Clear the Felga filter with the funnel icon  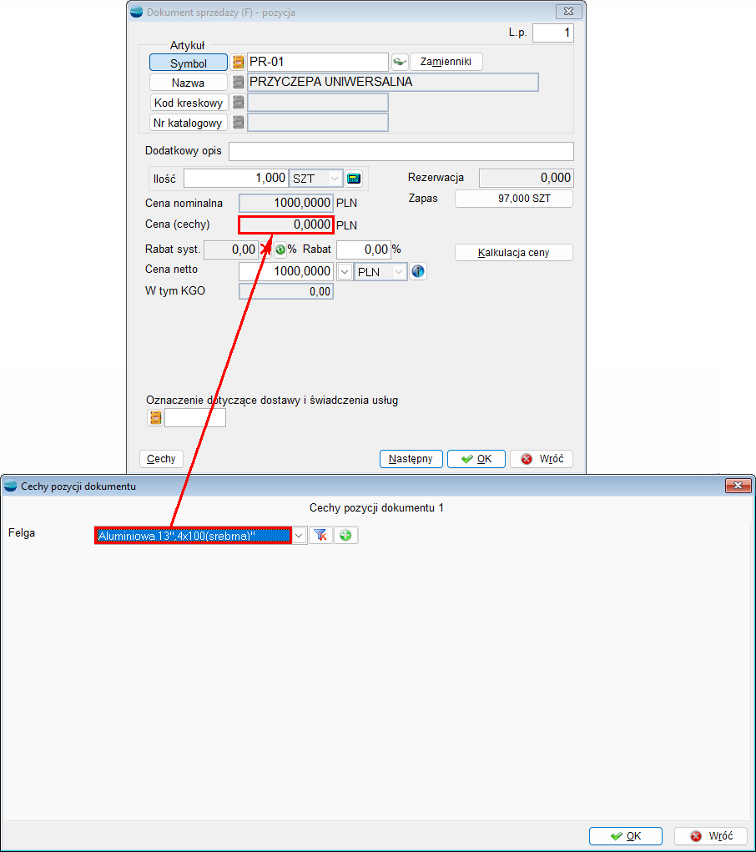pos(320,536)
